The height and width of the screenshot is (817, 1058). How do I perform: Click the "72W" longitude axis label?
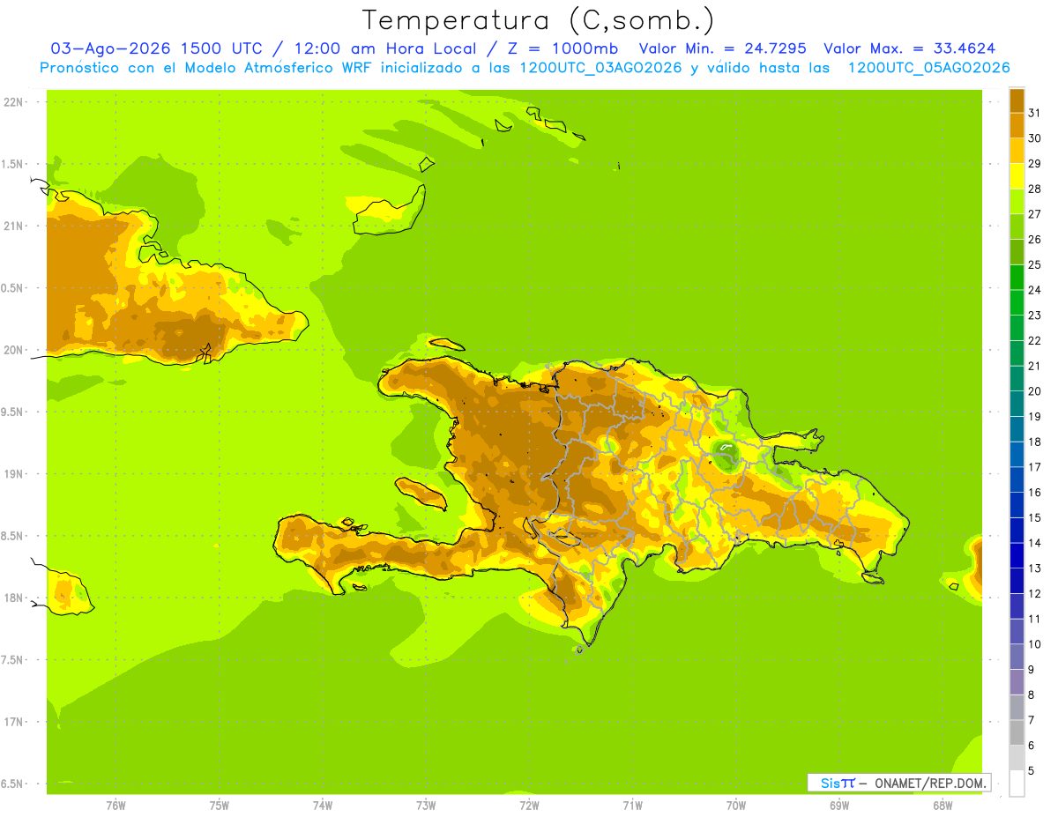(x=529, y=806)
